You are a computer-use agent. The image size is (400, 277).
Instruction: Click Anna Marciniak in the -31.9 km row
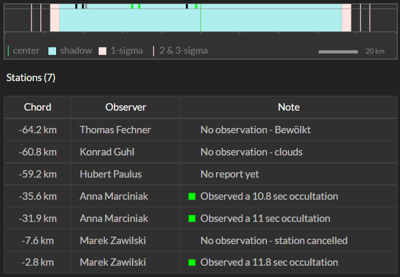click(114, 218)
